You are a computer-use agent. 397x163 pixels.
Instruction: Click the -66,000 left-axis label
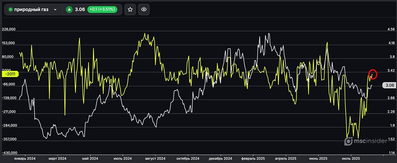[x=9, y=84]
